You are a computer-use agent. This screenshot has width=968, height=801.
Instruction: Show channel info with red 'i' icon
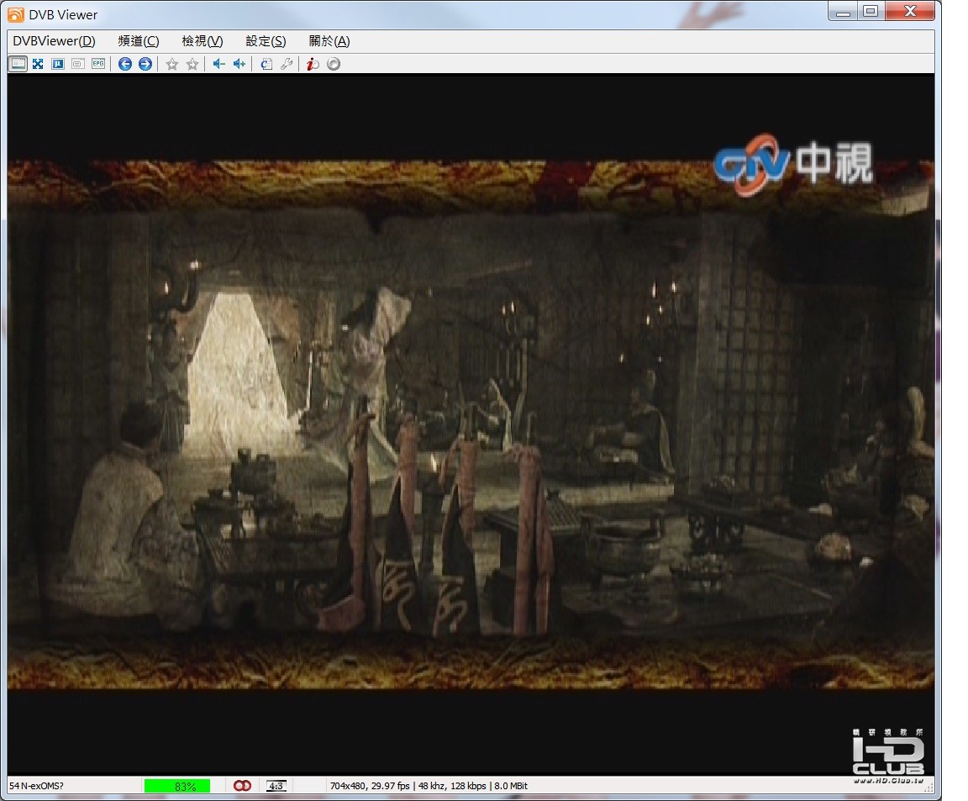pos(313,64)
